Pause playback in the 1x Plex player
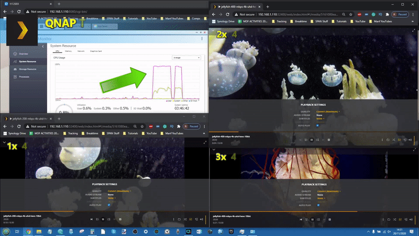 tap(103, 219)
